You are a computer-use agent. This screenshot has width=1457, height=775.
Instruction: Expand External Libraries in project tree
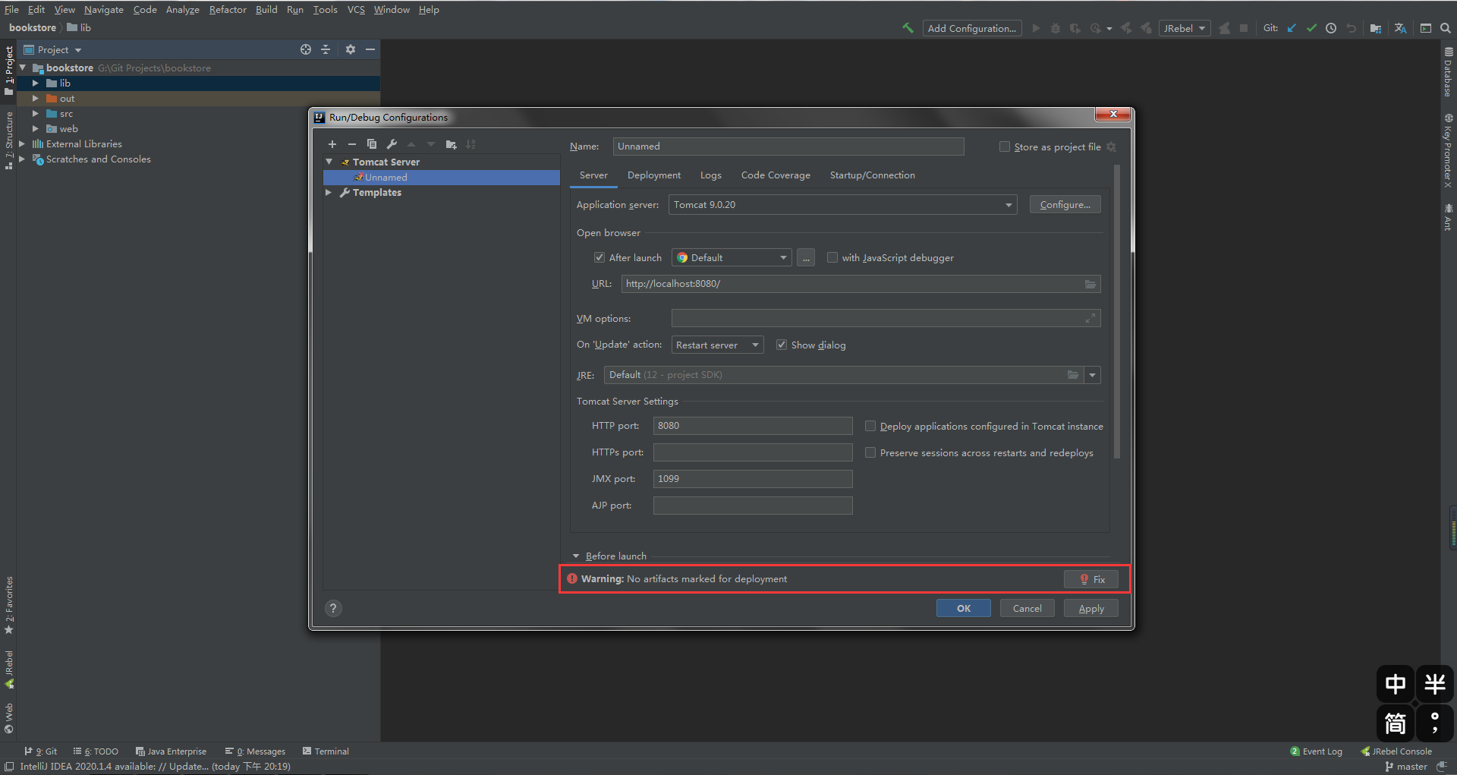click(22, 144)
